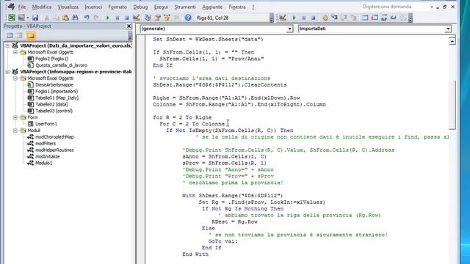
Task: Open the Modifica menu
Action: tap(42, 7)
